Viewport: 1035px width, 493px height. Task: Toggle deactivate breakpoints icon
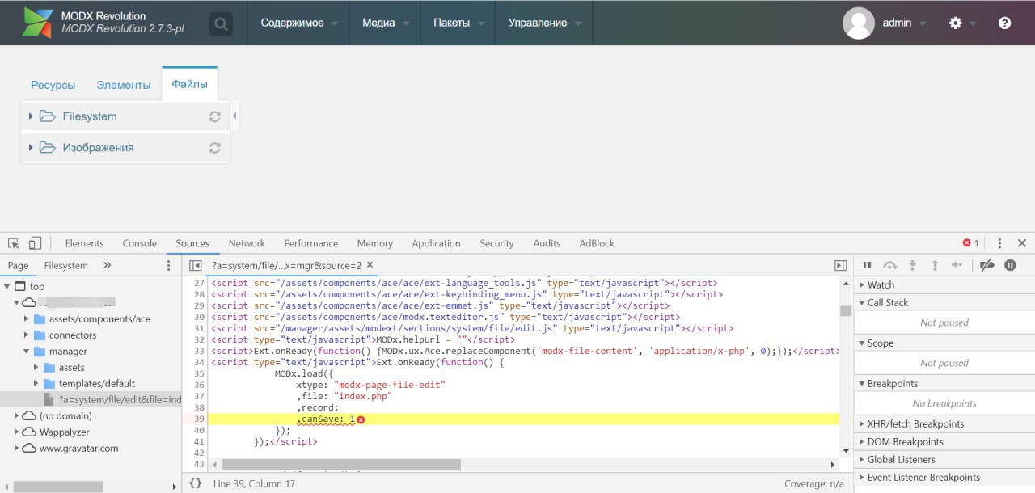click(x=986, y=265)
